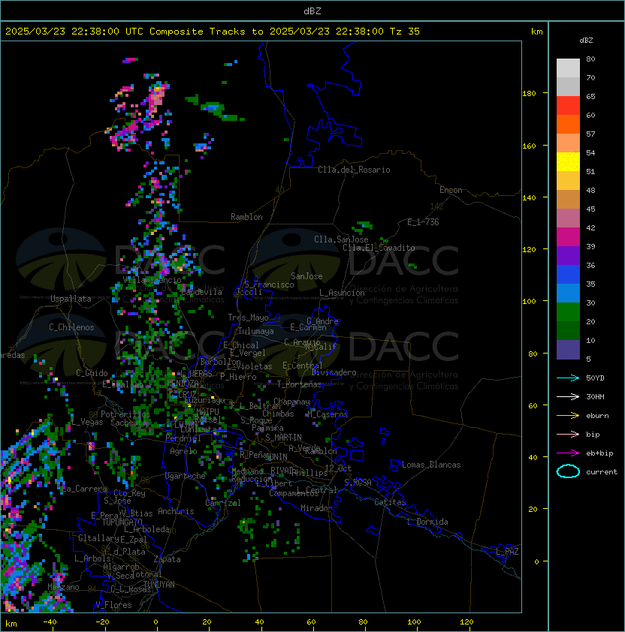625x632 pixels.
Task: Click the 'L_Vegas' map label
Action: coord(87,422)
